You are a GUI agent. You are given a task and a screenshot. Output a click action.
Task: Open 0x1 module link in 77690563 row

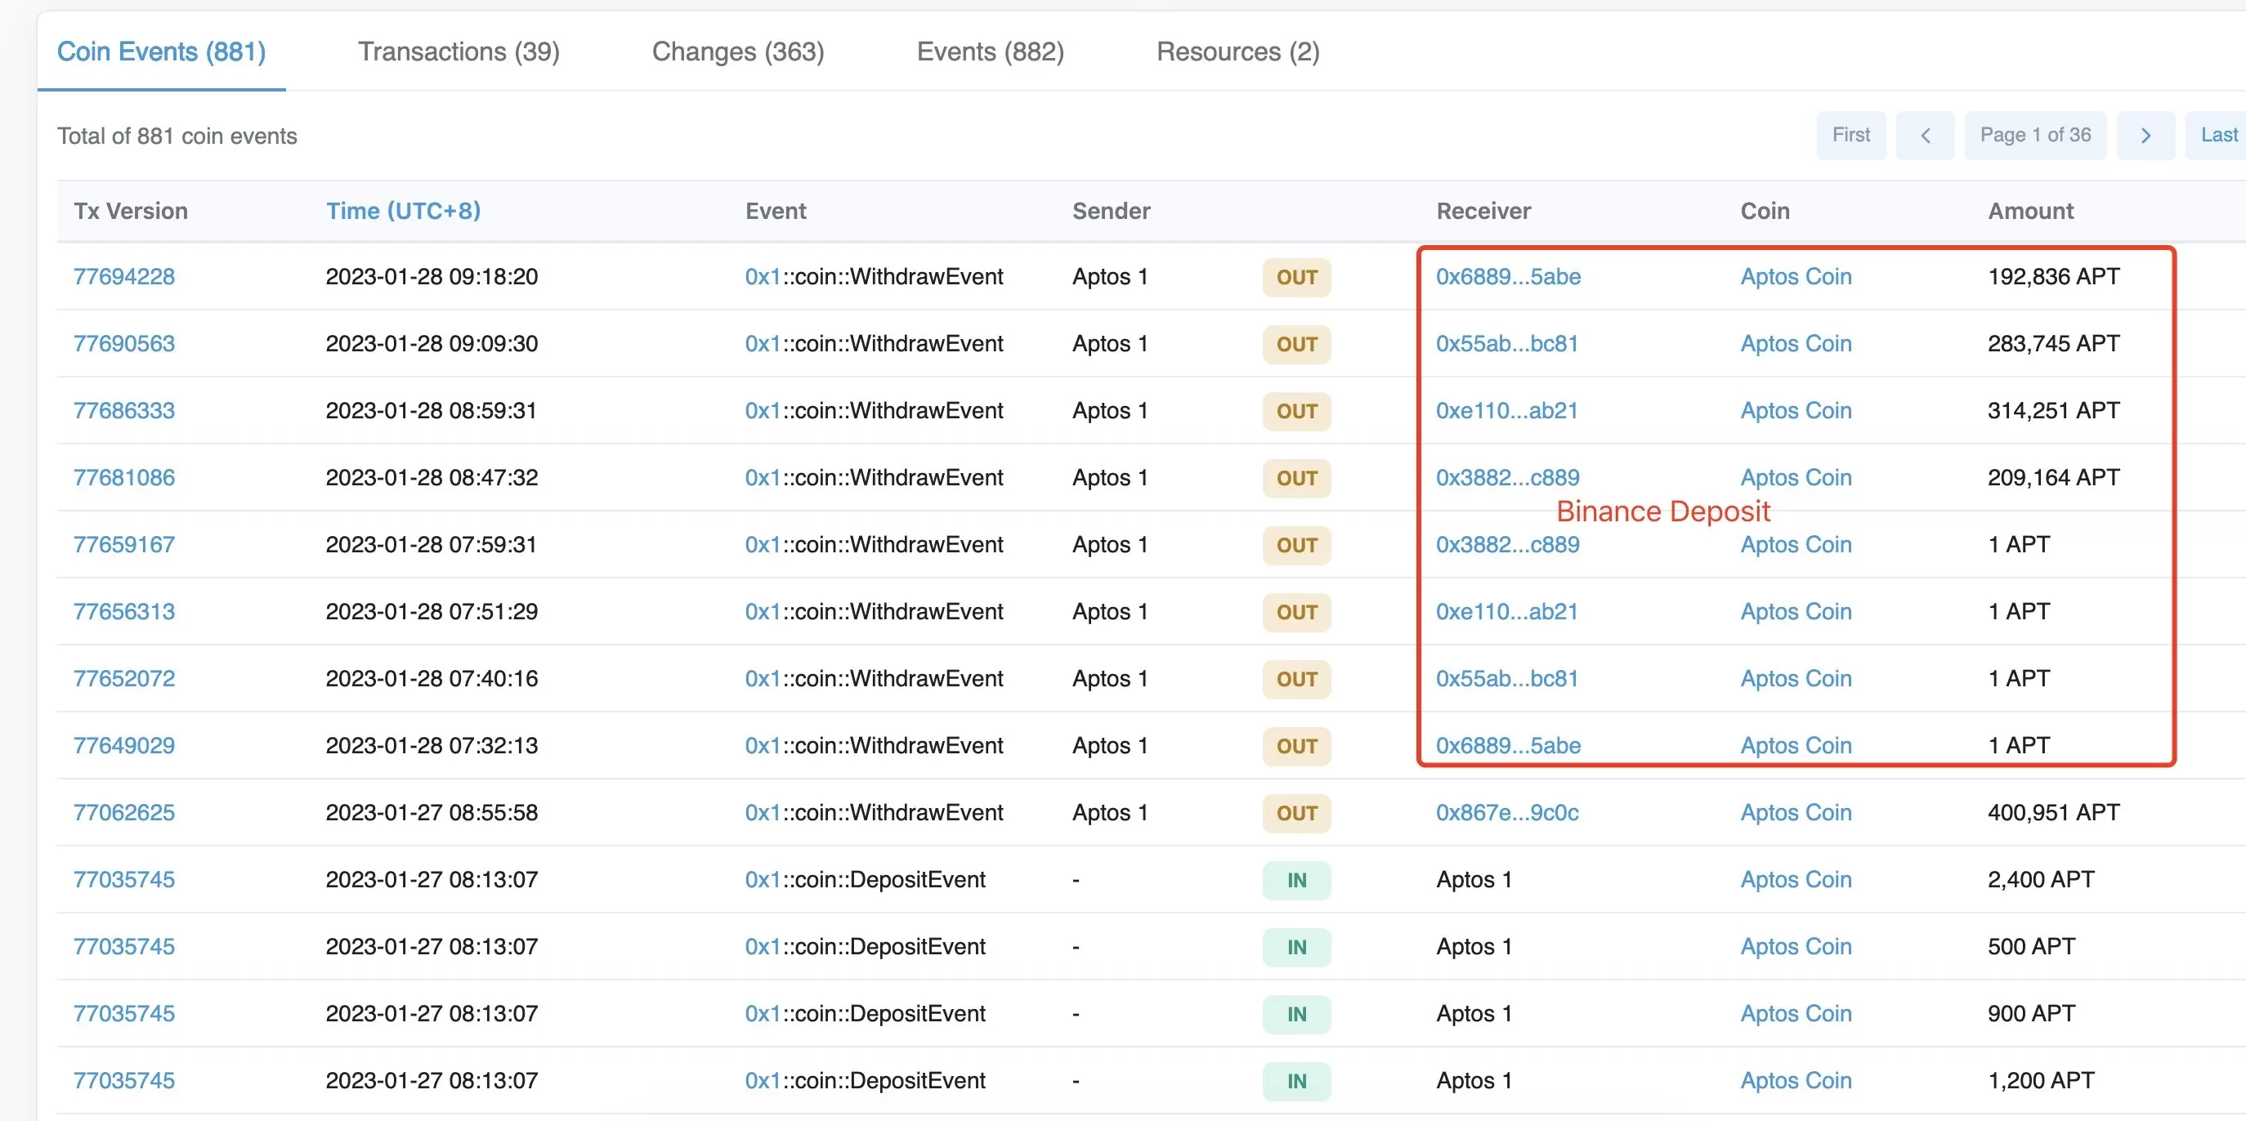[762, 343]
